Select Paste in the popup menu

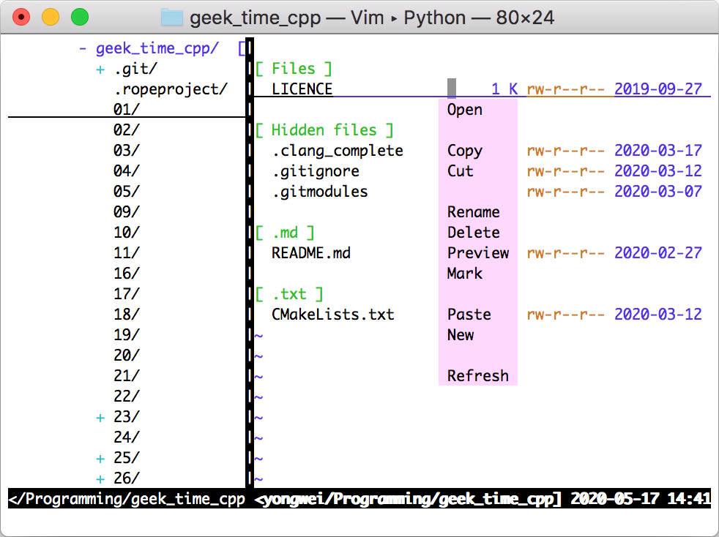[x=469, y=315]
